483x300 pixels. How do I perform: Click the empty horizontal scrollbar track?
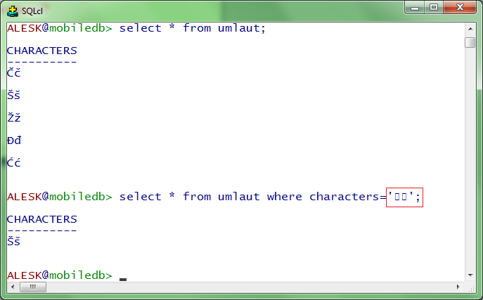(x=246, y=287)
